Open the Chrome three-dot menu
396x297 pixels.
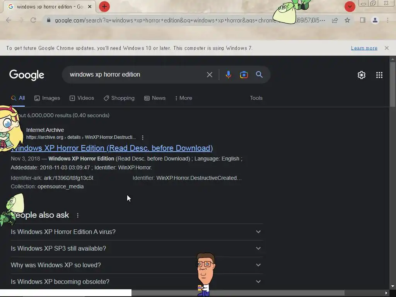pyautogui.click(x=387, y=20)
